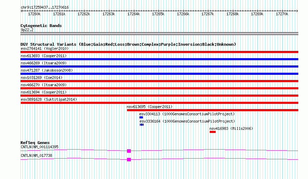This screenshot has width=308, height=179.
Task: Select the blue nsv471287 (Jakobsson2008) bar
Action: tap(159, 74)
